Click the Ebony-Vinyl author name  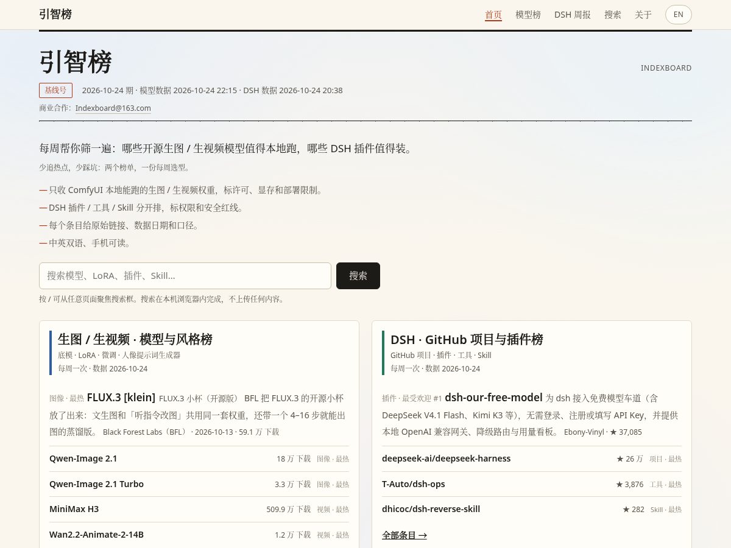(584, 432)
